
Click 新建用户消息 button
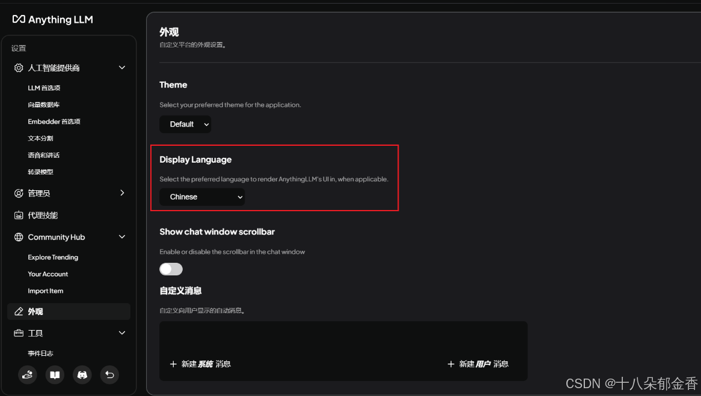coord(479,364)
